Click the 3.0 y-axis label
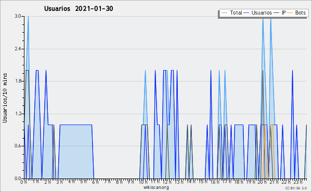This screenshot has height=192, width=312. pos(18,16)
